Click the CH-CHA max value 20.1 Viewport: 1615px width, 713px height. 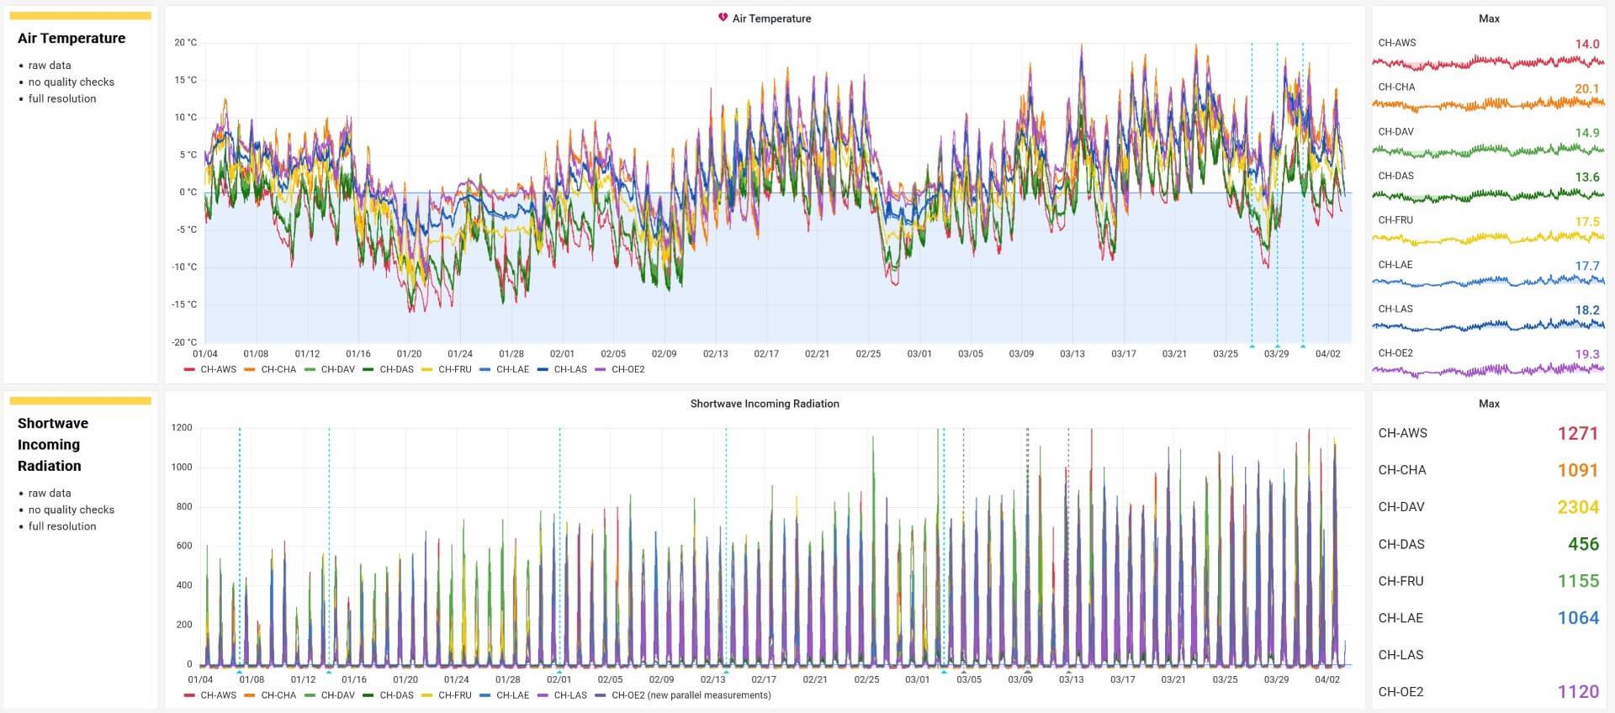[1586, 88]
